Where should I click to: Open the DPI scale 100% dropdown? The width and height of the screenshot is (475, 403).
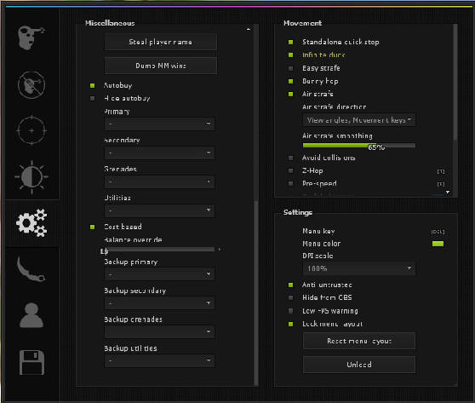[359, 268]
